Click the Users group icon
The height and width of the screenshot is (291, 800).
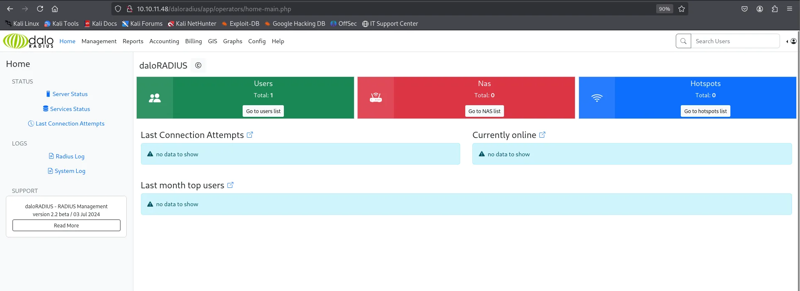tap(155, 98)
